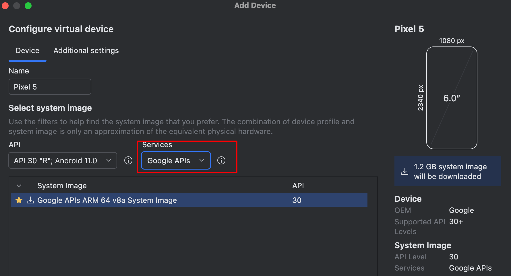Select Google APIs ARM 64 v8a System Image row
The height and width of the screenshot is (276, 511).
[x=189, y=200]
